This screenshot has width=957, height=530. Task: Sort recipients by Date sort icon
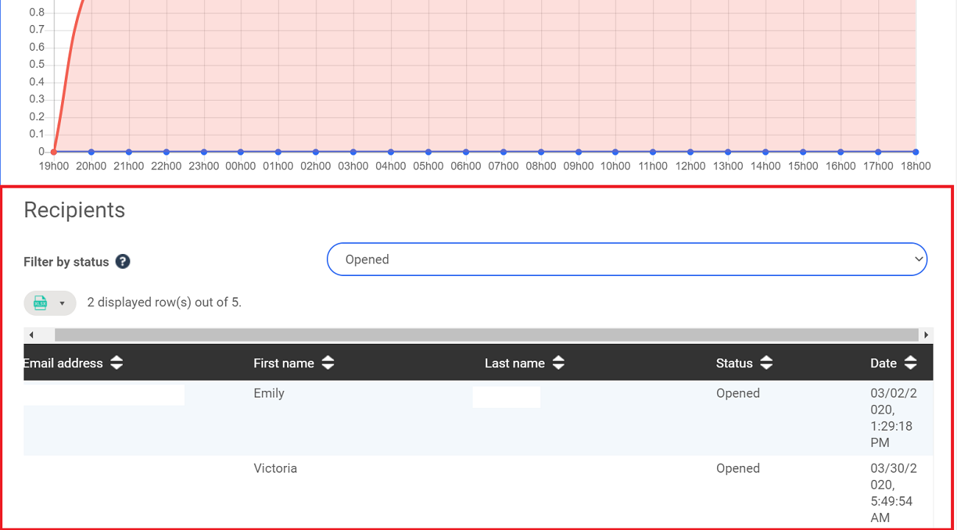click(911, 363)
